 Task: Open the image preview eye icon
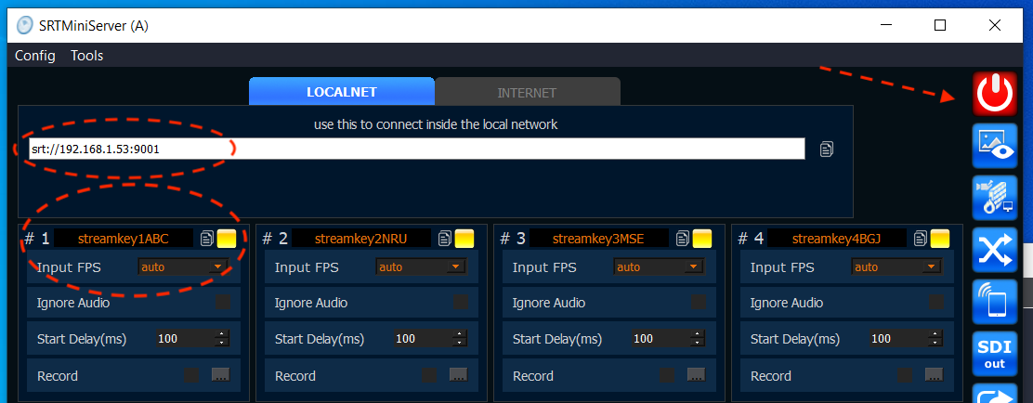[x=995, y=146]
